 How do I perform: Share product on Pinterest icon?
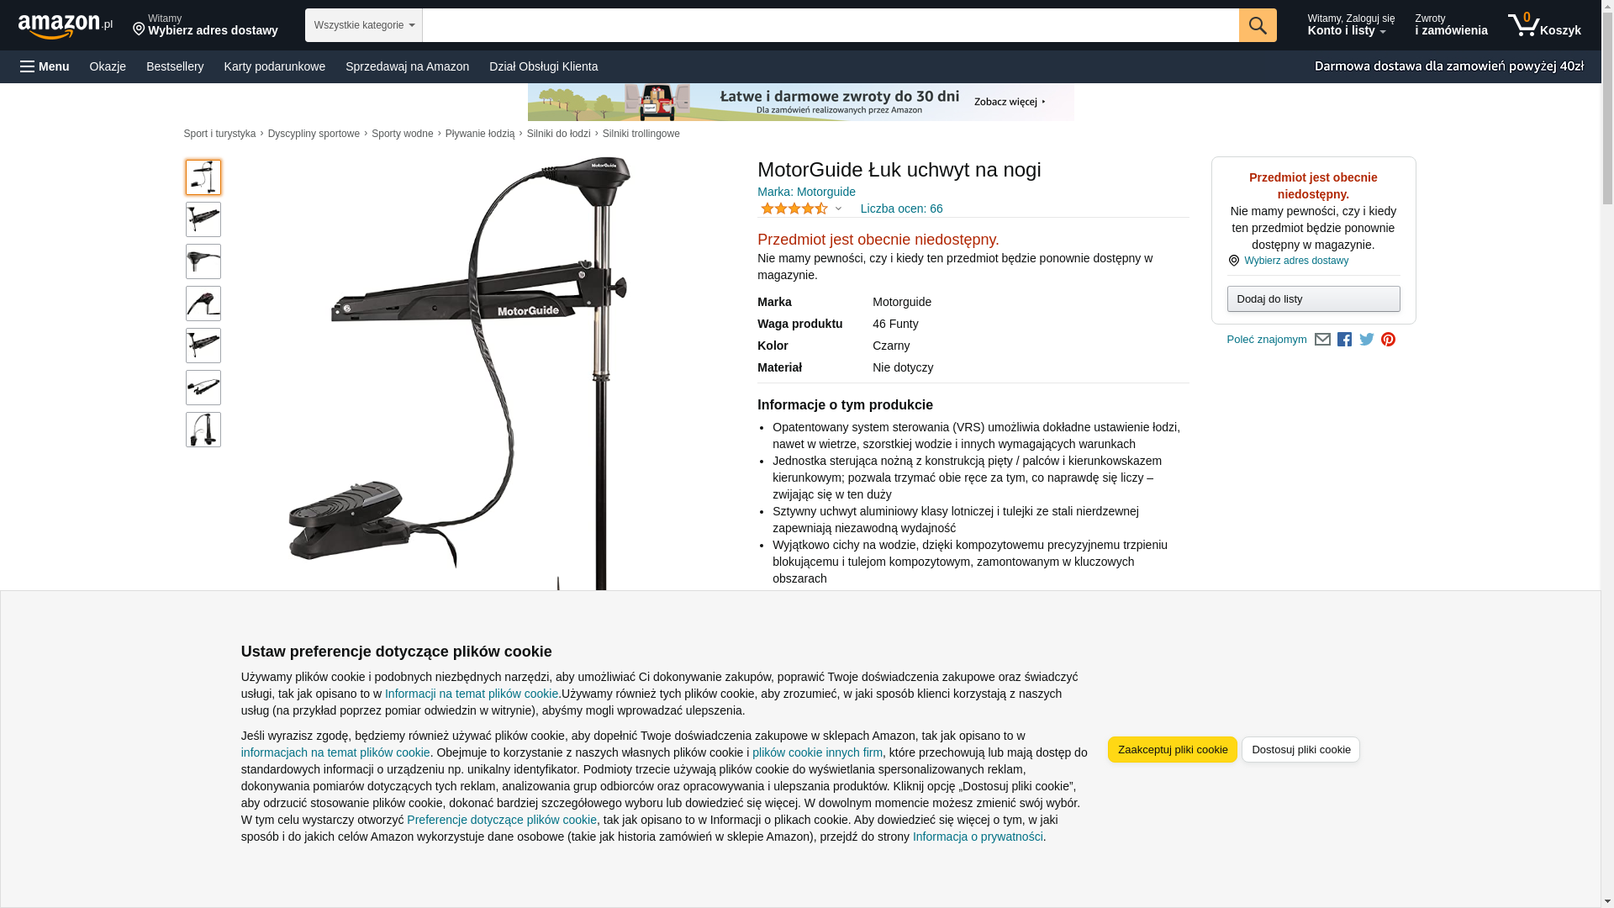coord(1388,340)
